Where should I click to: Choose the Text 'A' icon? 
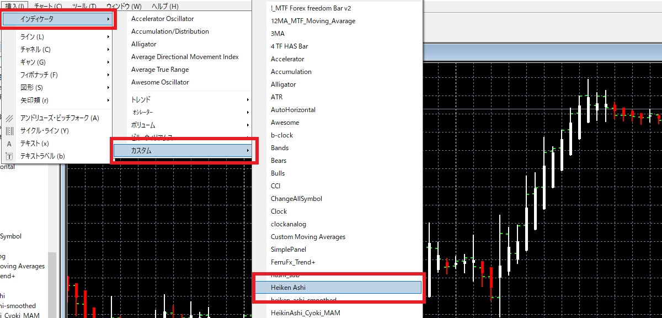(9, 144)
